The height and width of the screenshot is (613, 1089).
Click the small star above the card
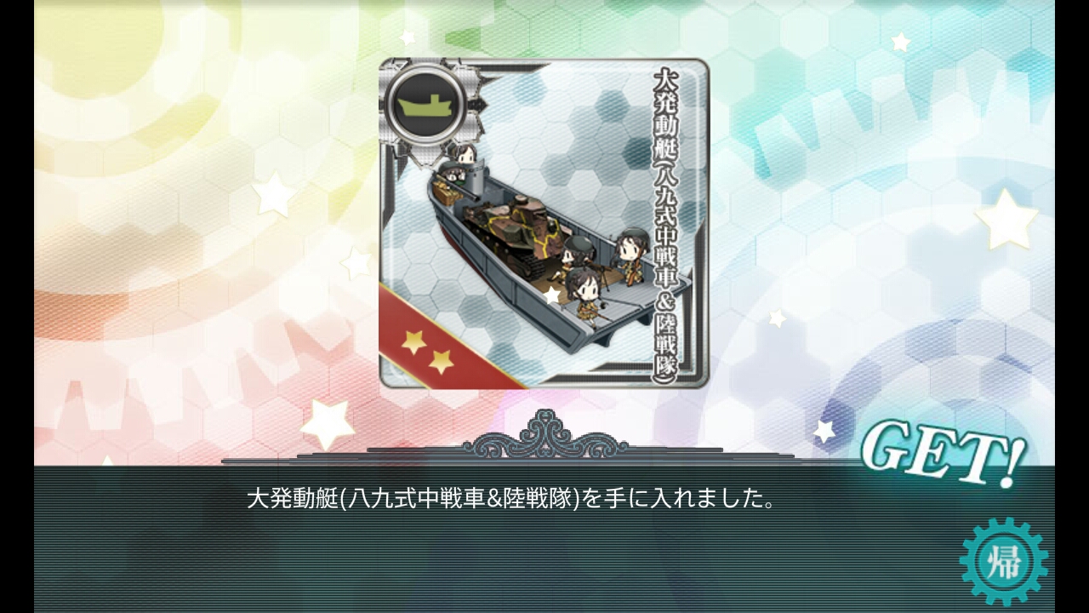click(x=408, y=37)
